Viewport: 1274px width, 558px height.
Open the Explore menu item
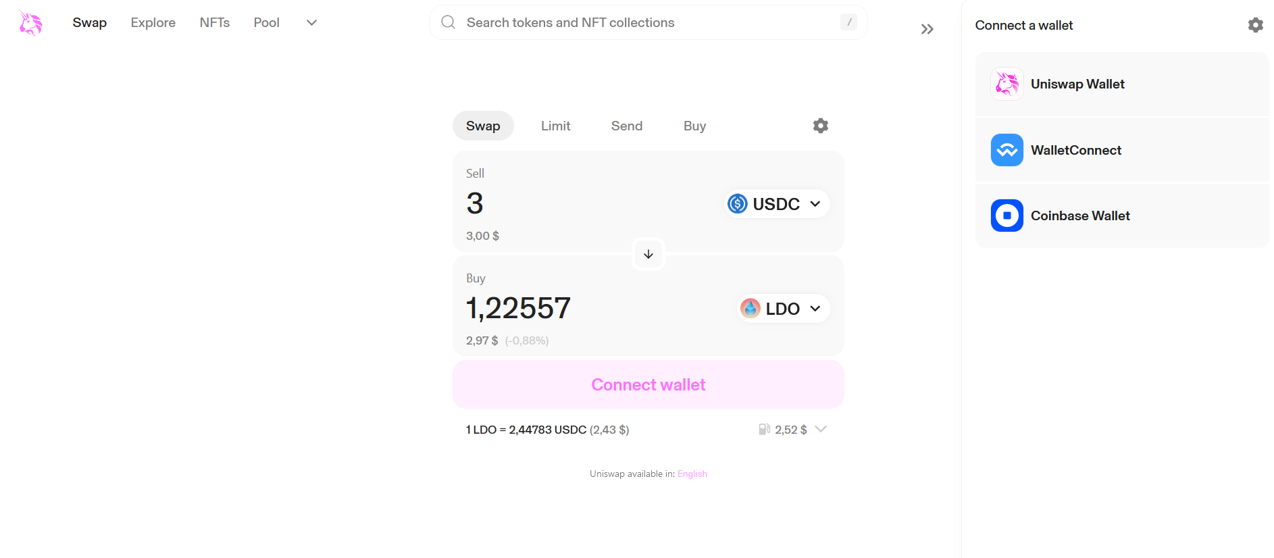(153, 23)
